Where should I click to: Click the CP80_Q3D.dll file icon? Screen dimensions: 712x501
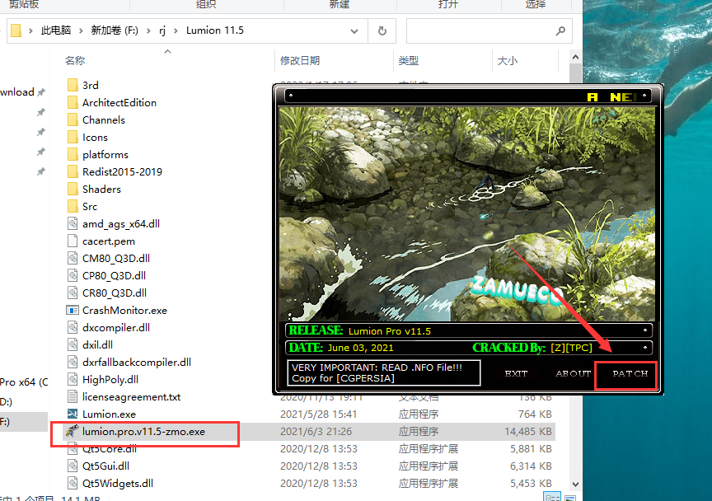pos(73,275)
